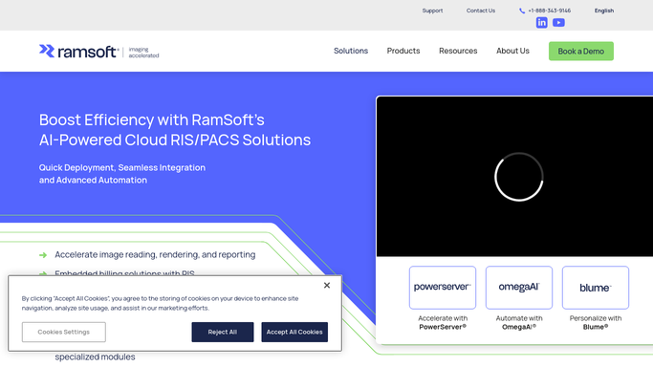The width and height of the screenshot is (653, 367).
Task: Select the PowerServer product card
Action: click(x=443, y=288)
